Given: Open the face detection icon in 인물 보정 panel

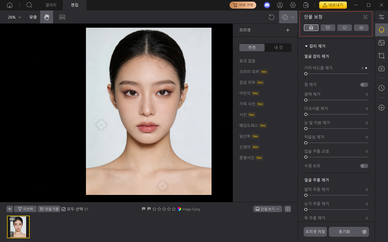Looking at the screenshot, I should [365, 17].
